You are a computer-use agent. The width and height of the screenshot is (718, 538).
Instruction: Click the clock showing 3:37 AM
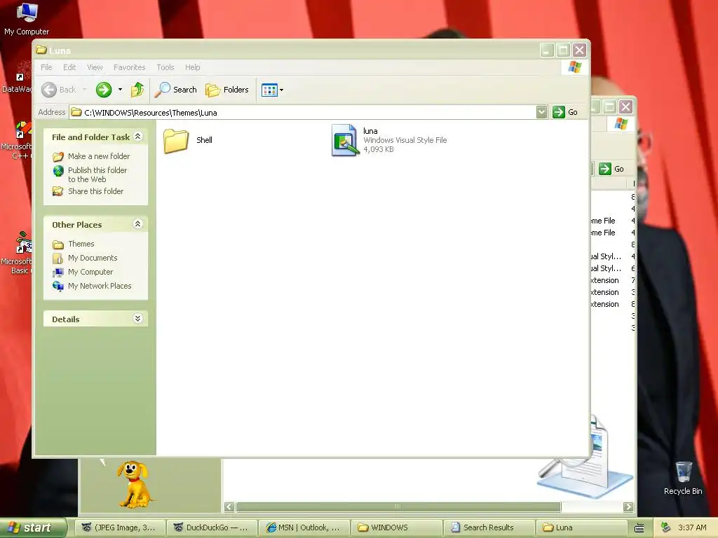tap(692, 527)
